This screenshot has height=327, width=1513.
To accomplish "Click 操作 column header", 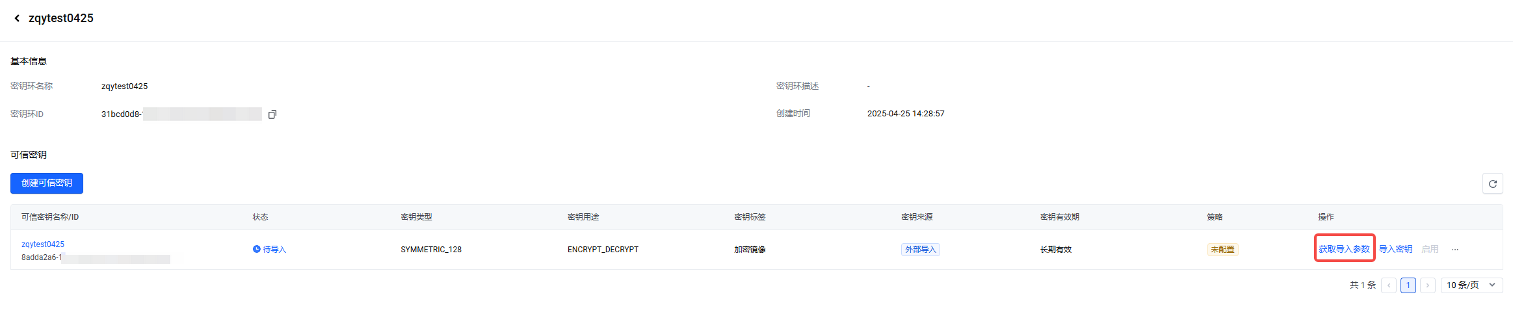I will [1326, 217].
